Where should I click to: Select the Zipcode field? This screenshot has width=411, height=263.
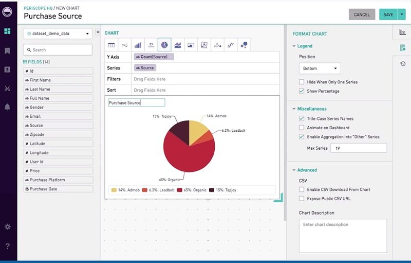click(58, 134)
